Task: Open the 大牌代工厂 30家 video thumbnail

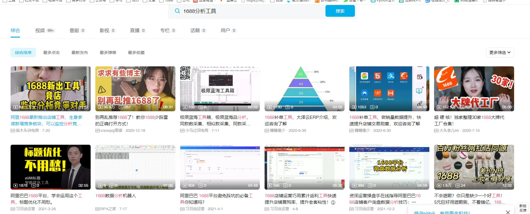Action: pos(474,89)
